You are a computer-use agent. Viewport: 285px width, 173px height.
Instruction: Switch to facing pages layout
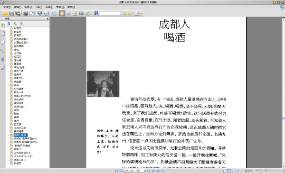234,171
